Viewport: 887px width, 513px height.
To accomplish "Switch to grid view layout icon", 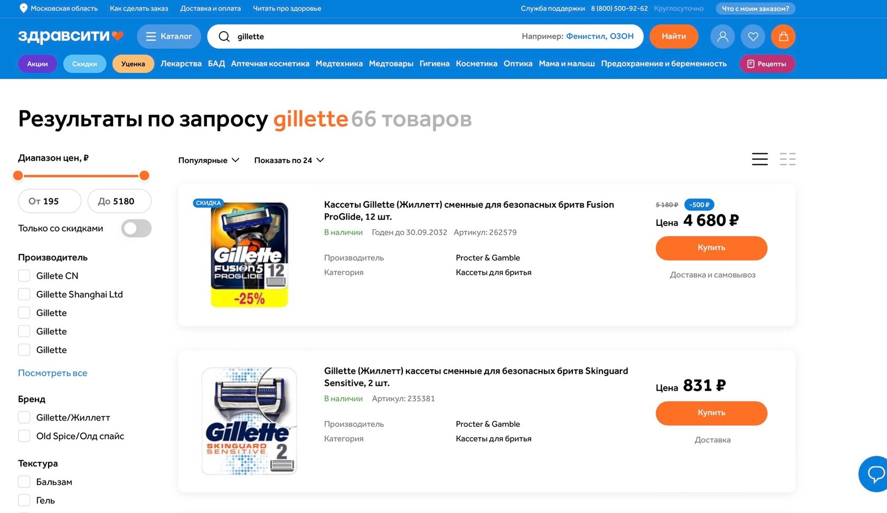I will [x=787, y=159].
